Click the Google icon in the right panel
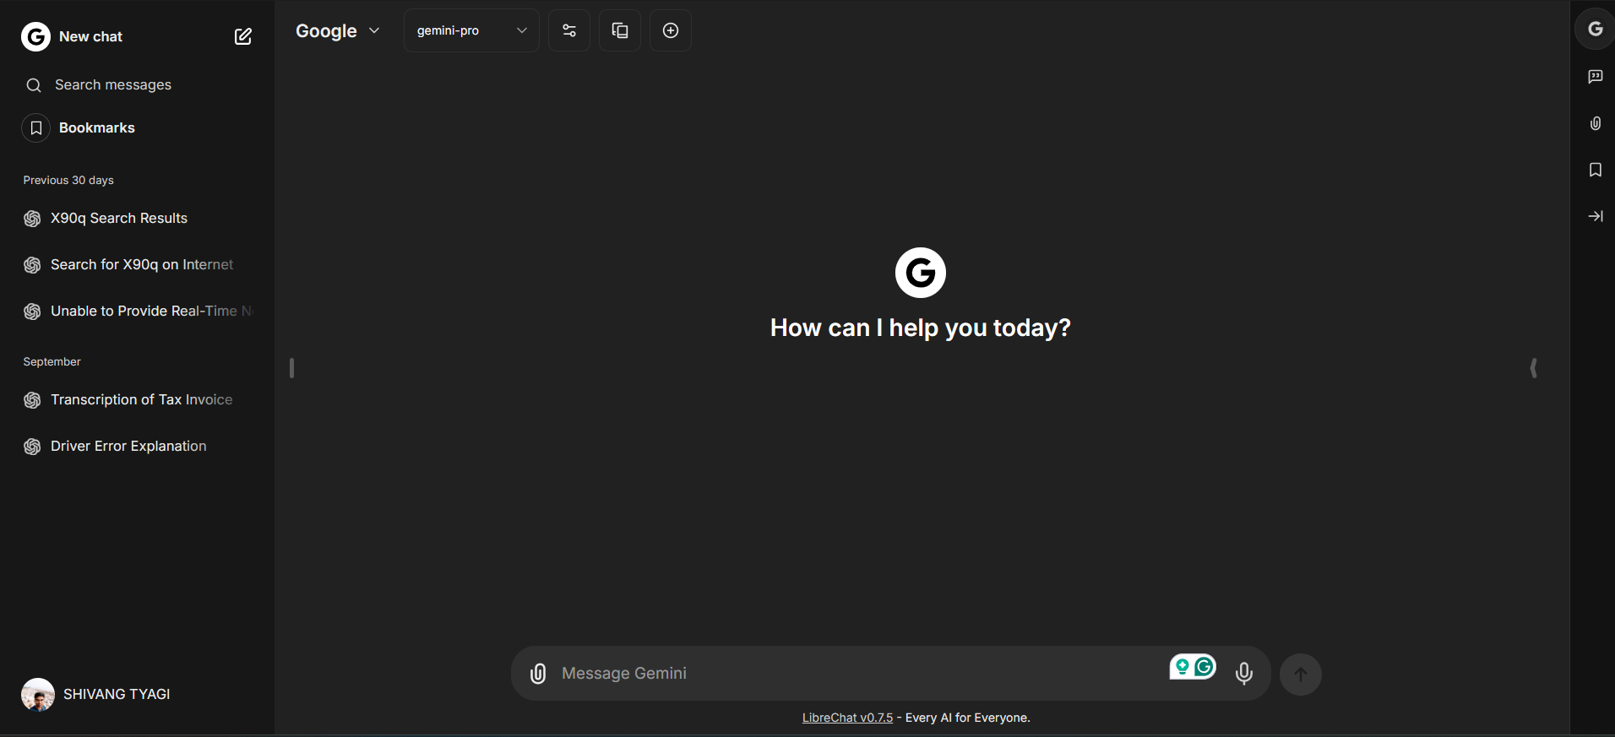The height and width of the screenshot is (737, 1615). pos(1595,29)
